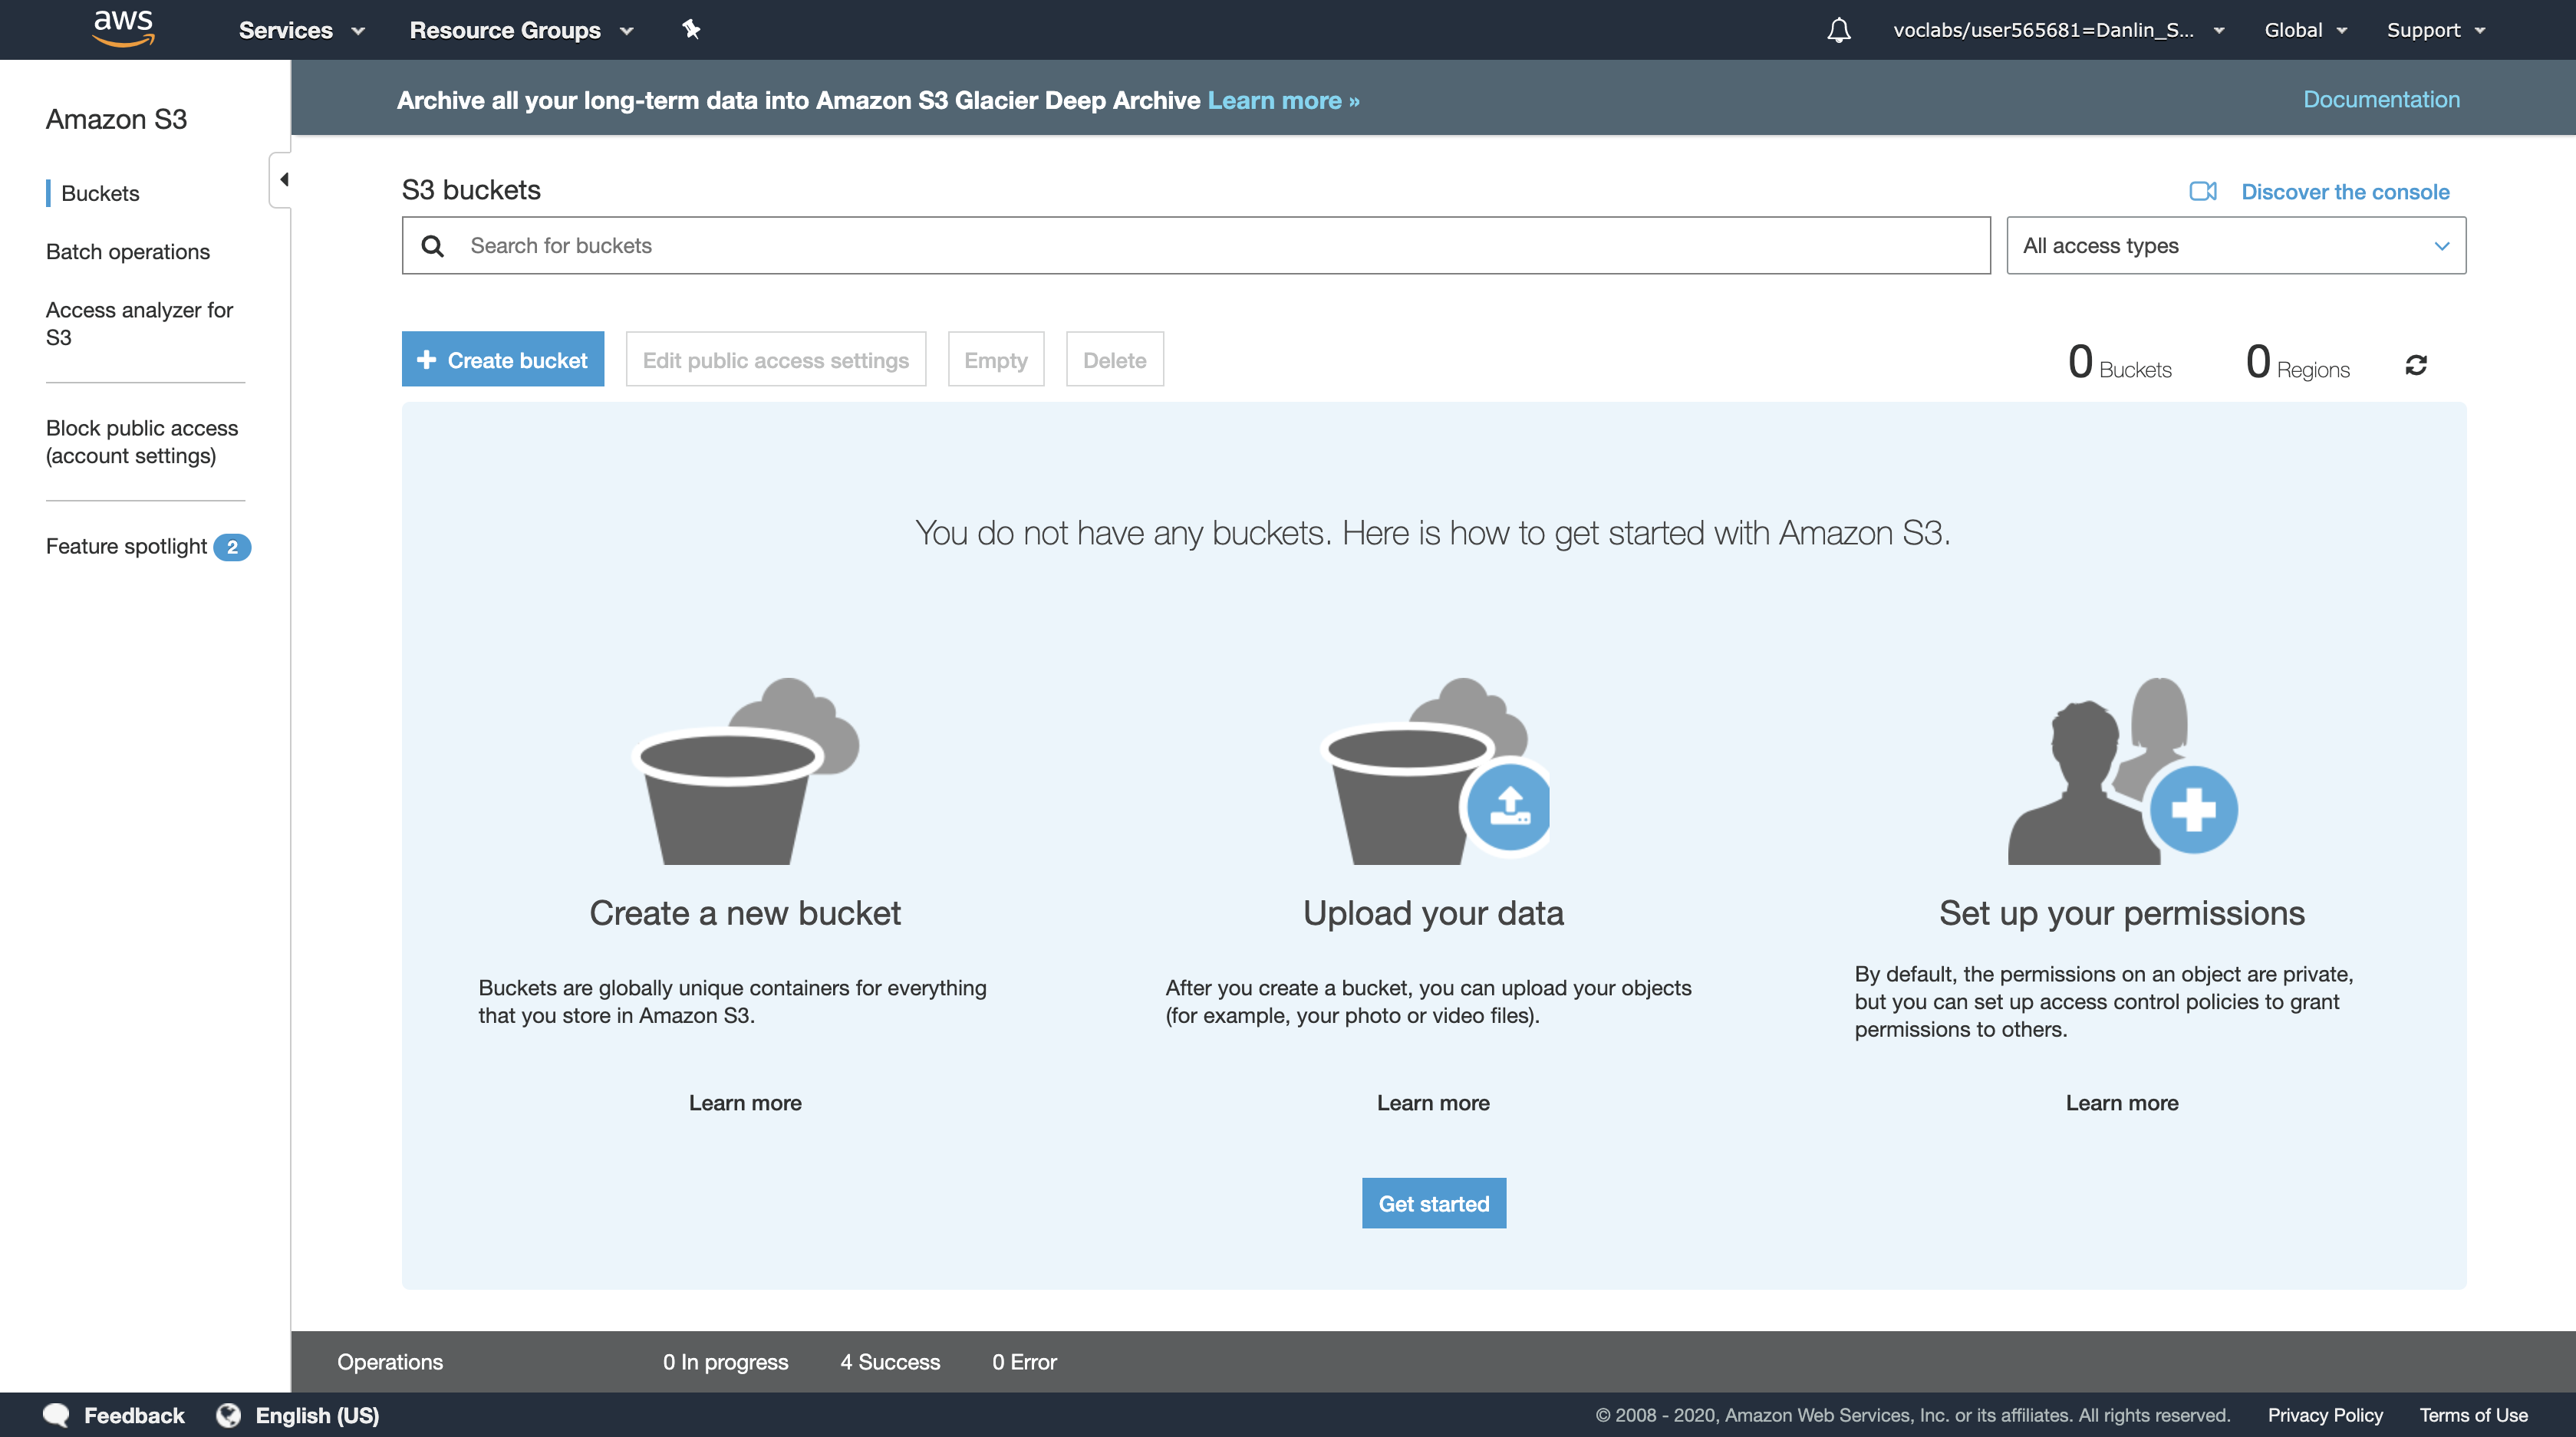Click the create new bucket illustration
This screenshot has width=2576, height=1437.
tap(745, 771)
